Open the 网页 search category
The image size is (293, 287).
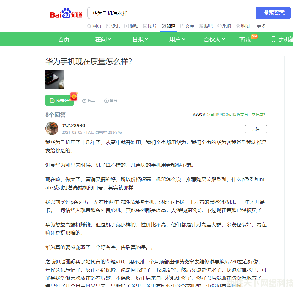[94, 26]
